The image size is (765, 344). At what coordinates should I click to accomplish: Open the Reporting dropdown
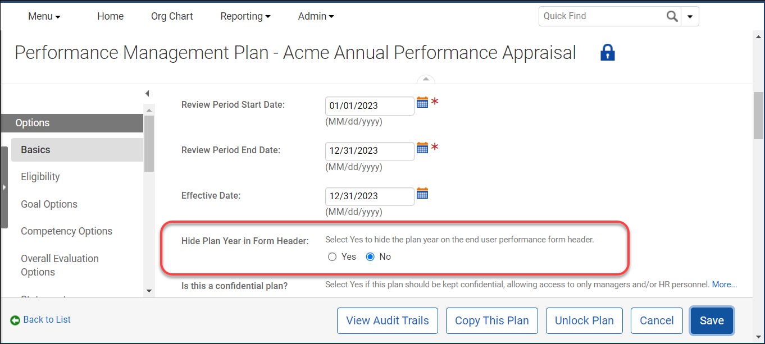(x=245, y=16)
